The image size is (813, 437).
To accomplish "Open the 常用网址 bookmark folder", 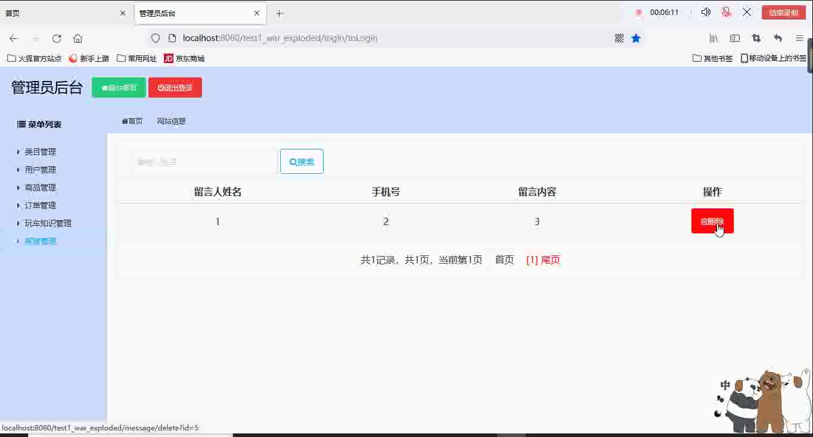I will tap(137, 58).
